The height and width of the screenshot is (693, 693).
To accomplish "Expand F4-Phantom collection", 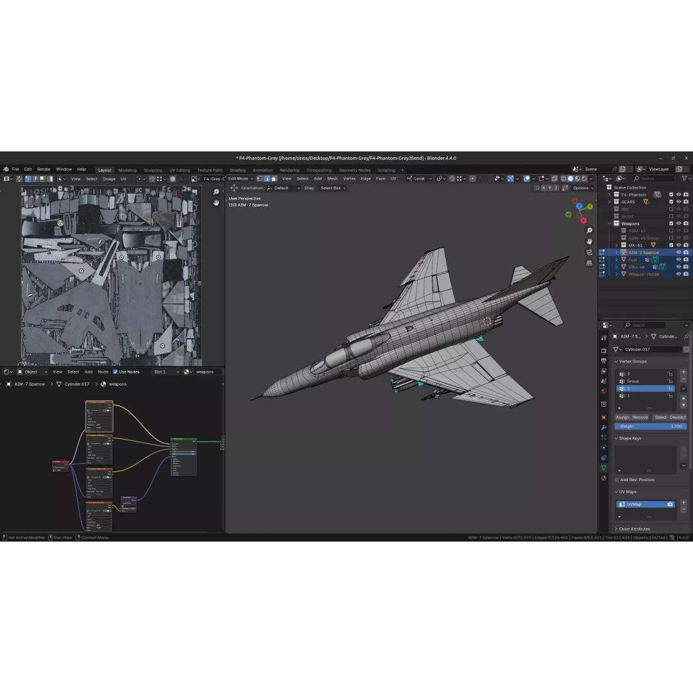I will [x=610, y=194].
